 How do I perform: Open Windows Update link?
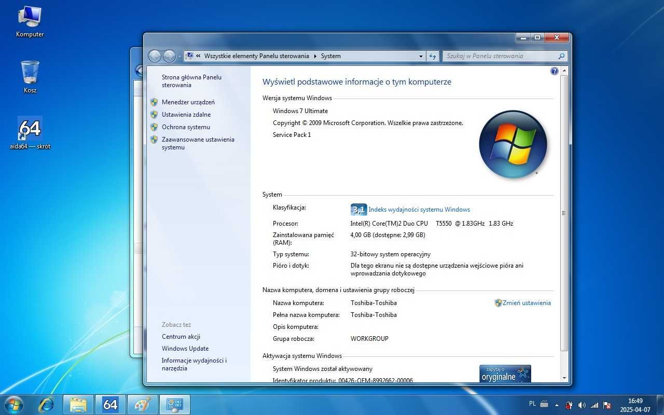point(185,349)
